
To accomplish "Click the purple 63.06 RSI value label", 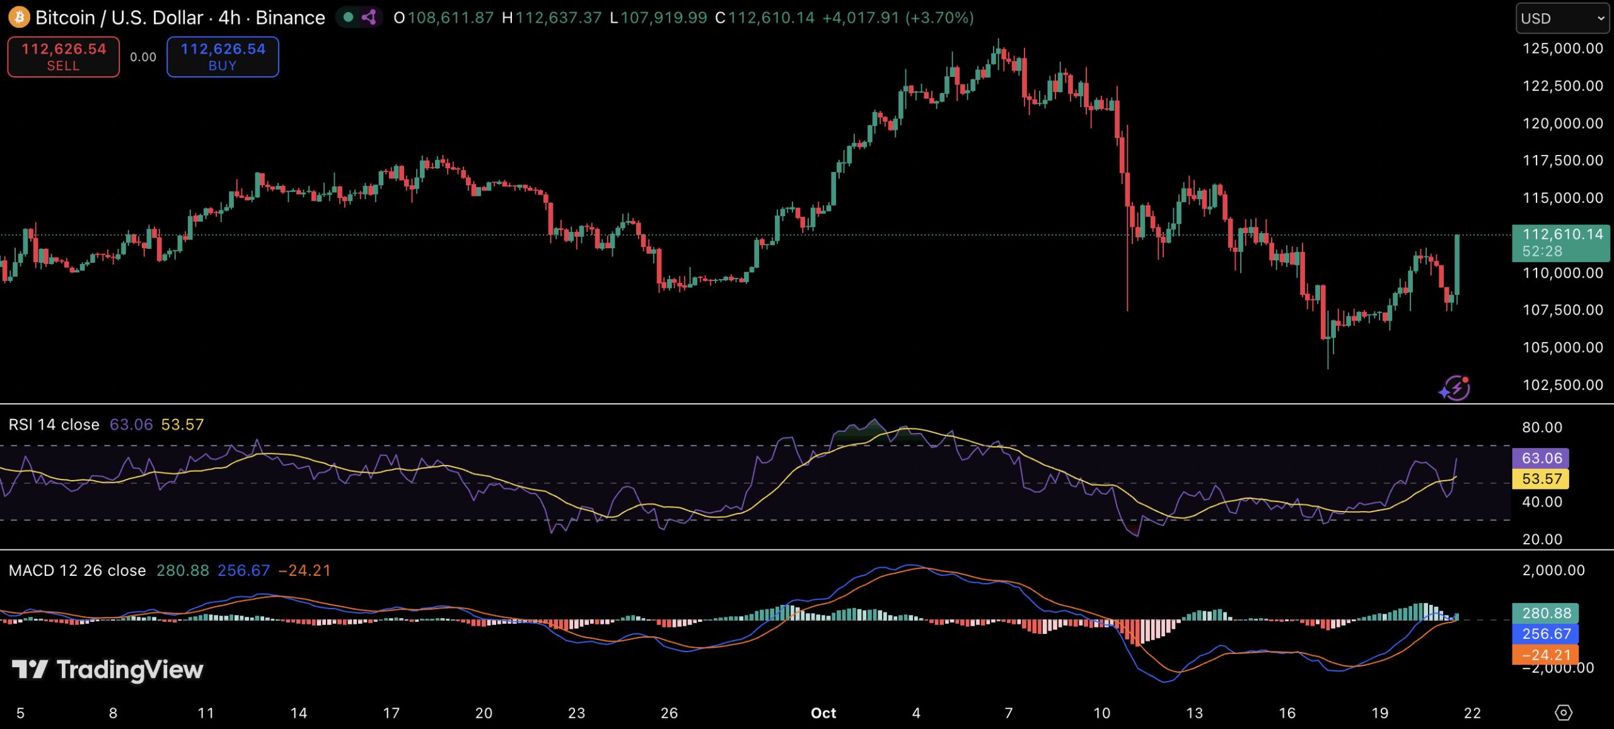I will click(x=1541, y=458).
